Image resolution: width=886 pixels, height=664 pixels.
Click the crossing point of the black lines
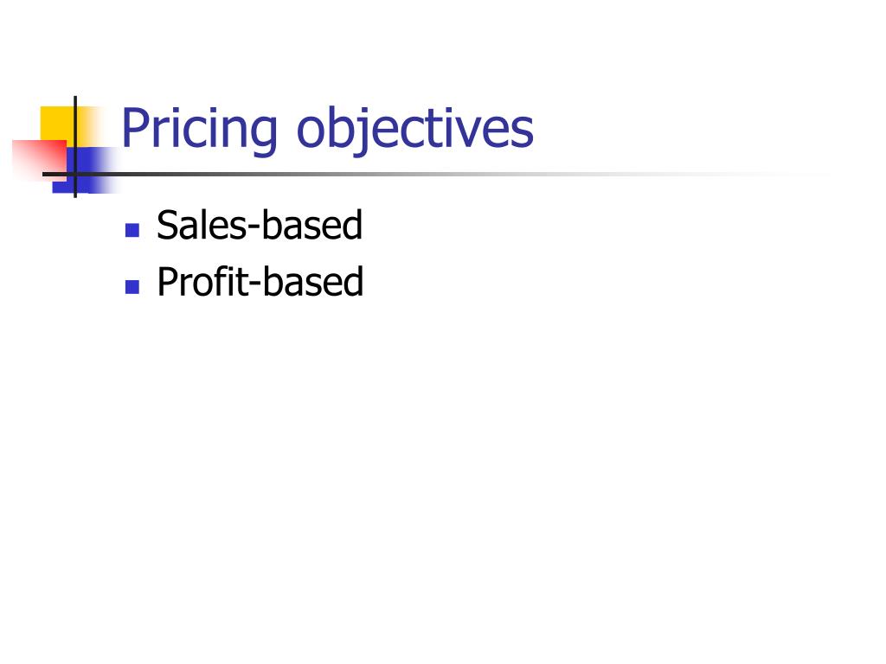point(75,174)
